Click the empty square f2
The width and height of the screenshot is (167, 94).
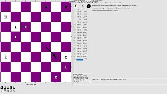(46, 67)
